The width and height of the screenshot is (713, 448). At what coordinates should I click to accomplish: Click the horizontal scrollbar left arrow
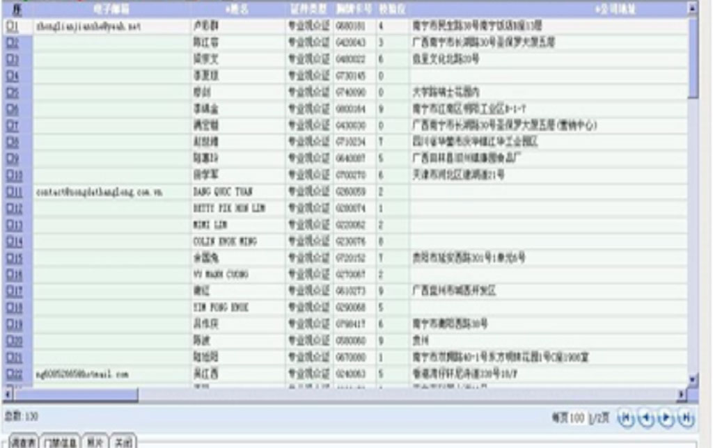(x=7, y=394)
